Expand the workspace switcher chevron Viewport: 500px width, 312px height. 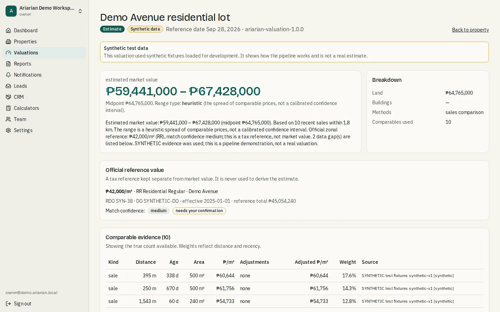tap(80, 11)
